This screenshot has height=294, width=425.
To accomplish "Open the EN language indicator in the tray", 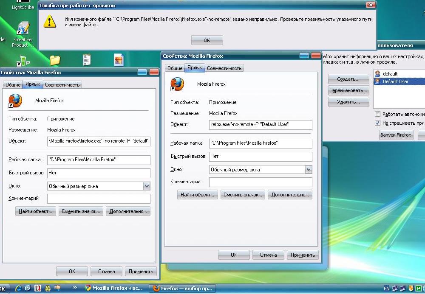I will 386,288.
